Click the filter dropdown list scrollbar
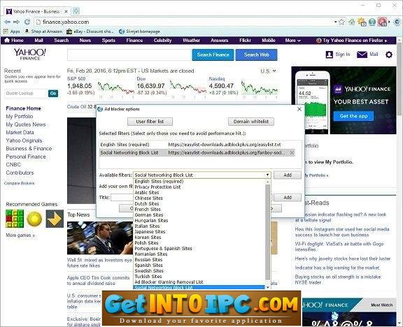 pos(267,233)
